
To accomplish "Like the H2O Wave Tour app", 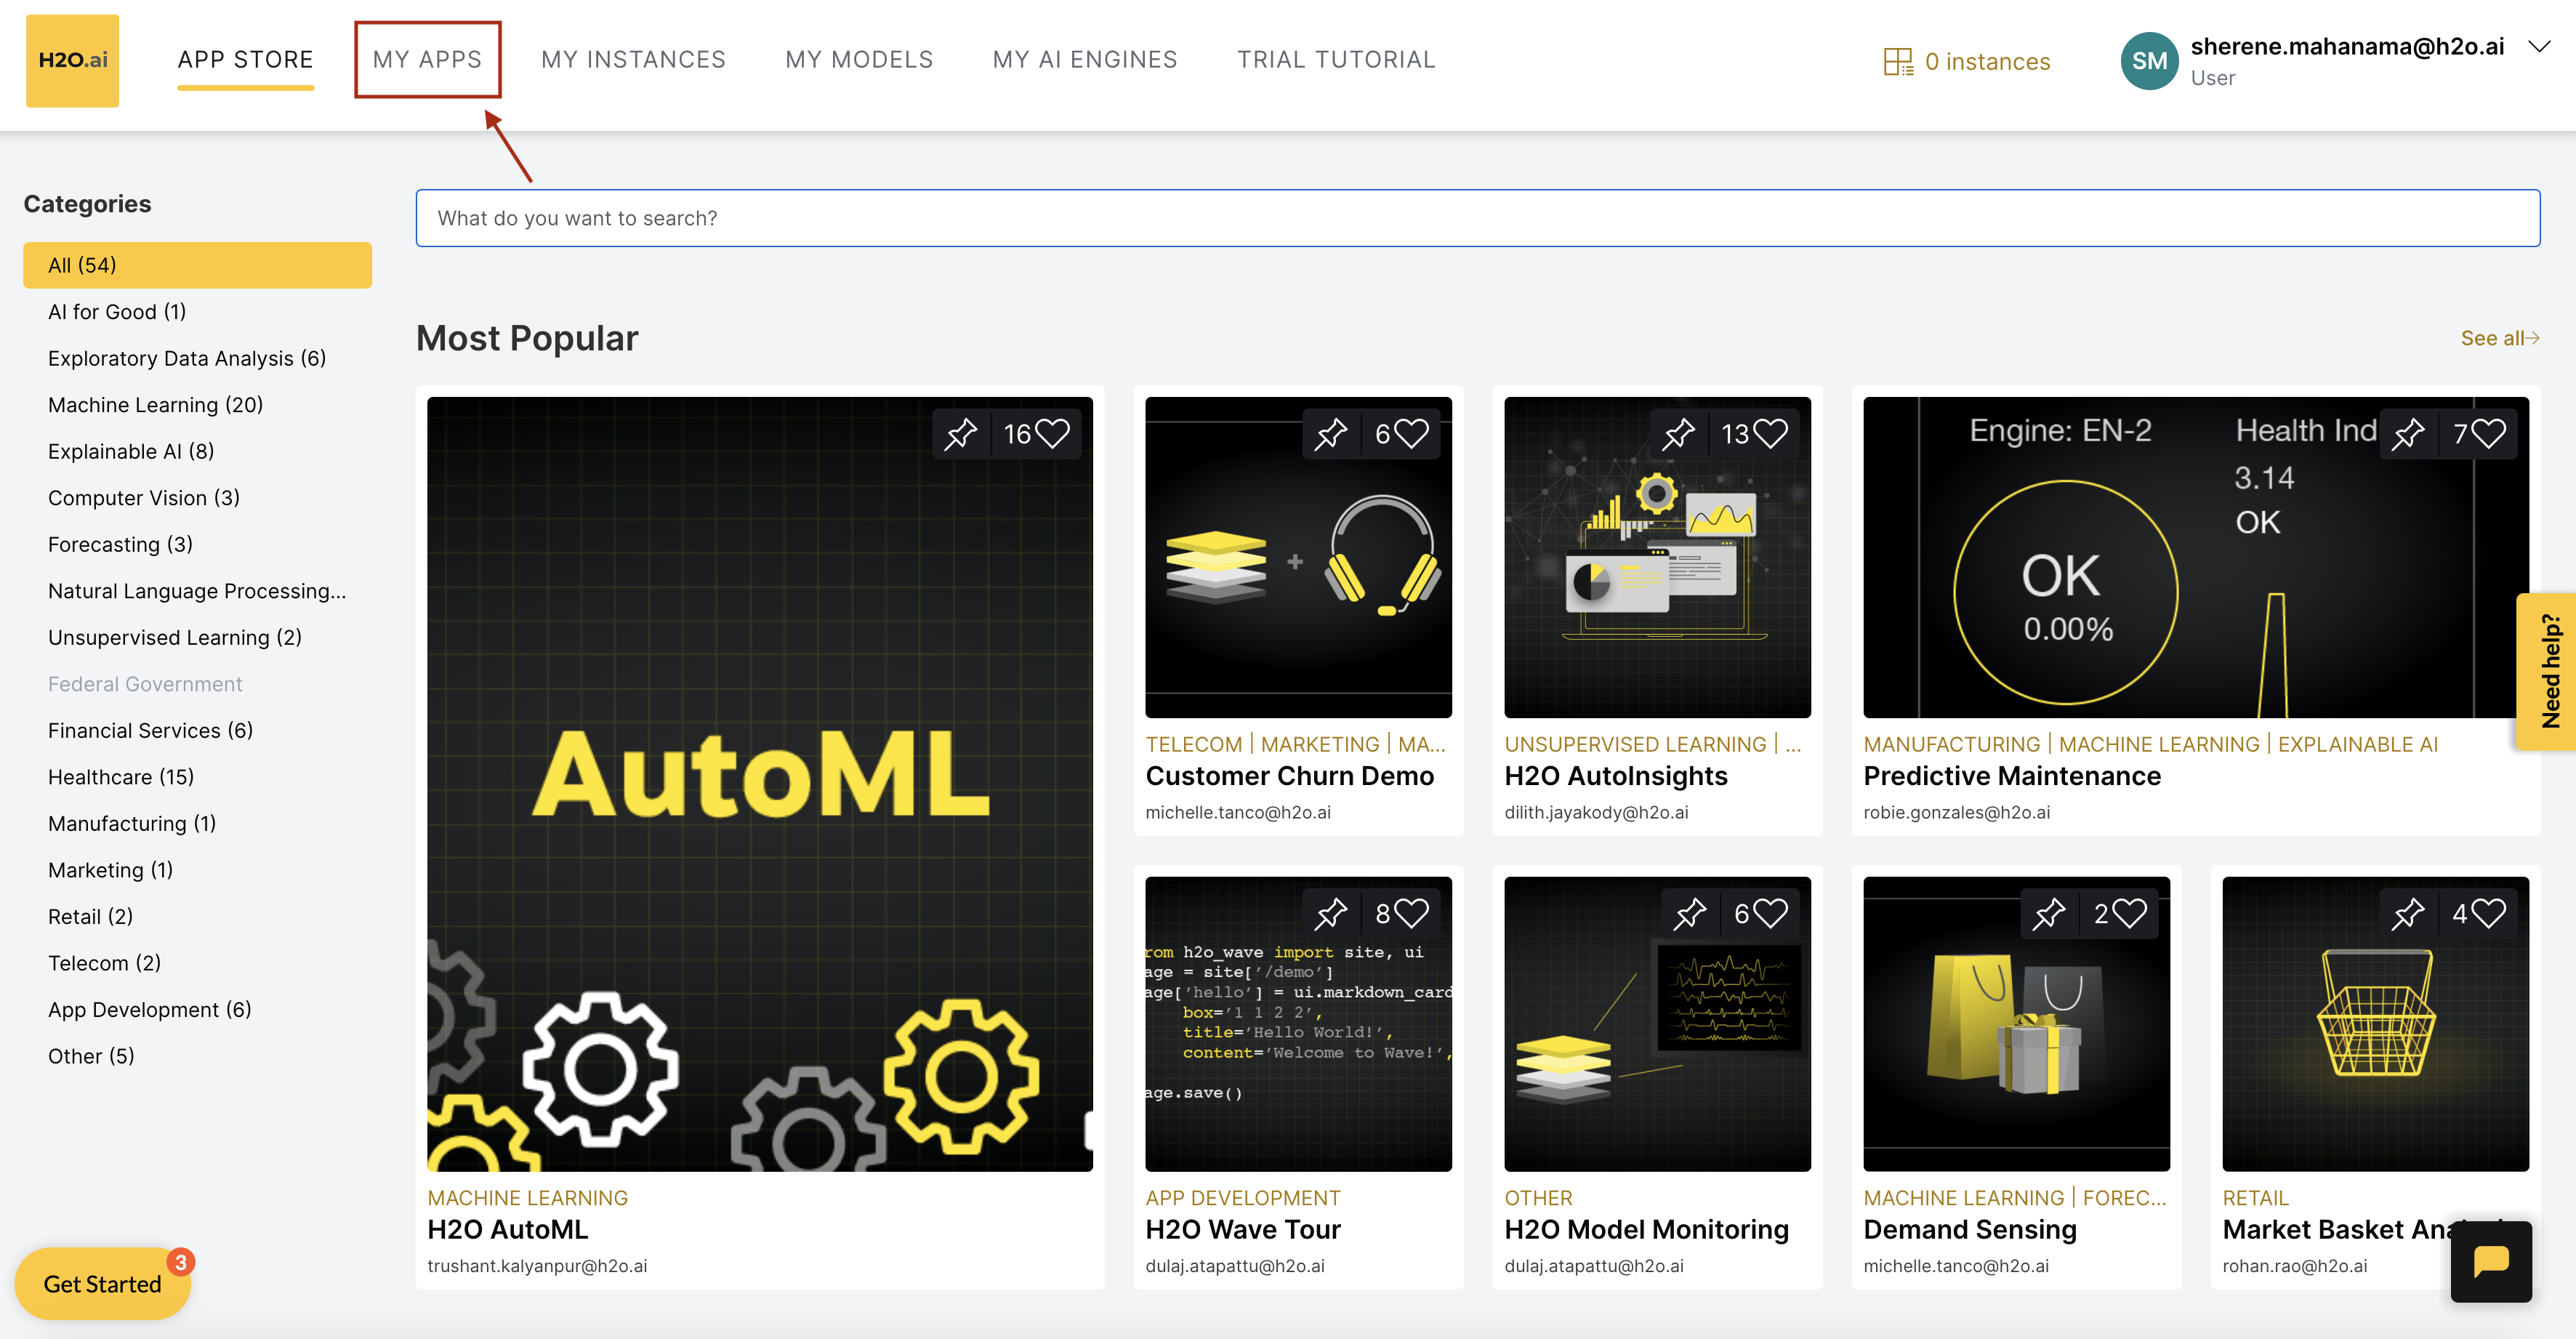I will (1411, 913).
